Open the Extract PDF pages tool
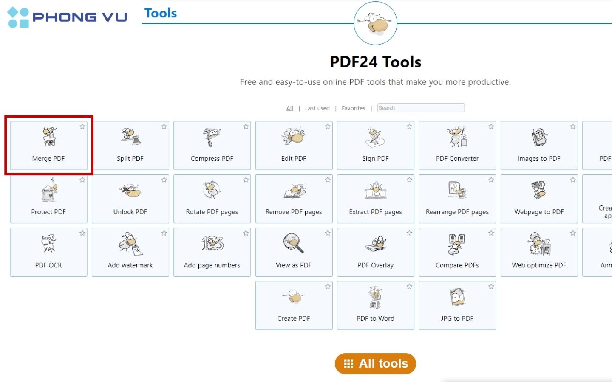Viewport: 612px width, 382px height. pyautogui.click(x=376, y=199)
